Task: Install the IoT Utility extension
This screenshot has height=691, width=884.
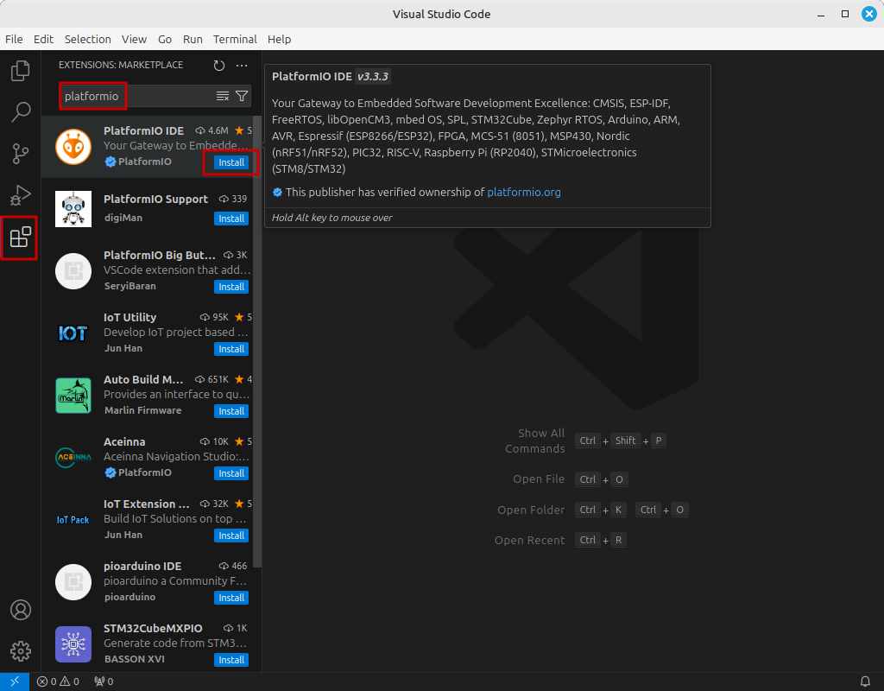Action: click(x=231, y=349)
